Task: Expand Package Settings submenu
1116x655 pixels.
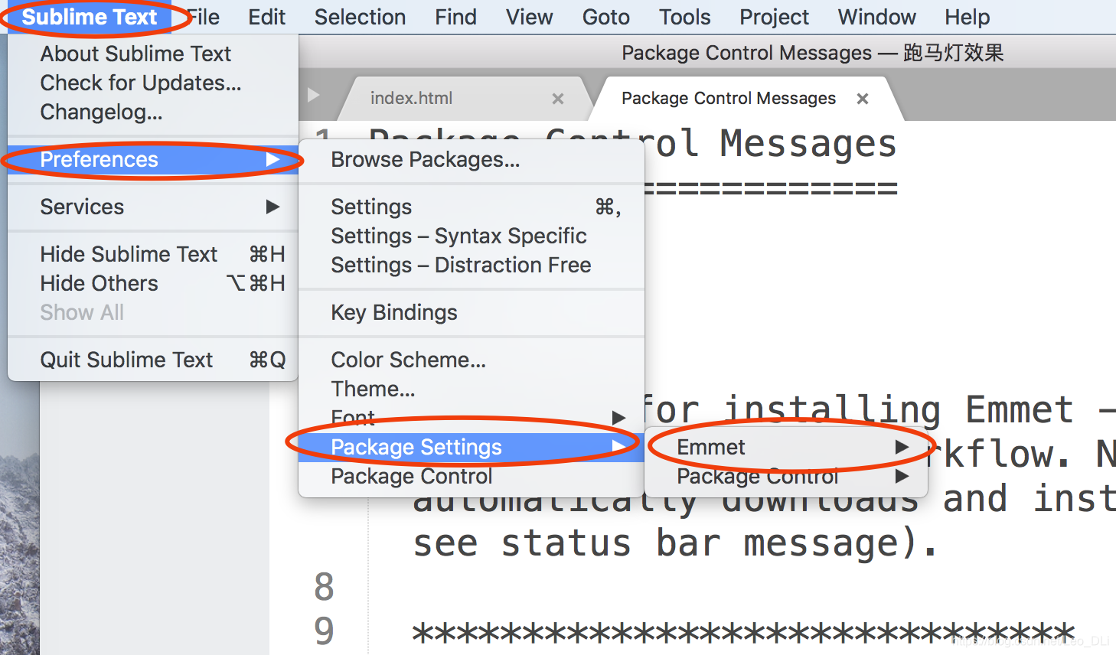Action: coord(472,447)
